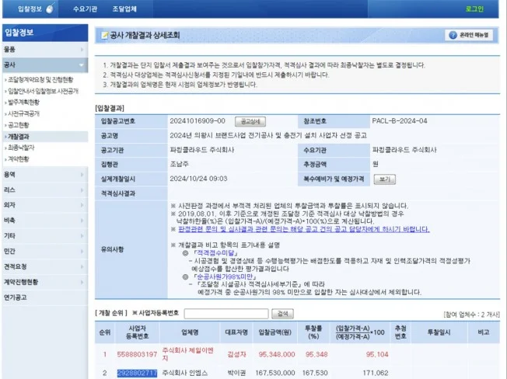Open 조달청계약요청 및 진행현황 submenu
This screenshot has width=507, height=379.
[40, 80]
